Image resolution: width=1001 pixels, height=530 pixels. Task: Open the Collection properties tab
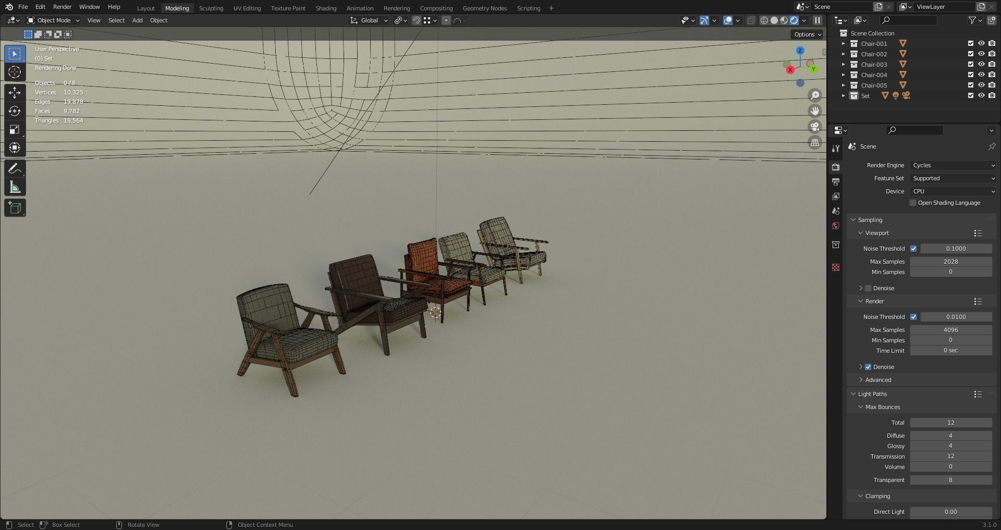point(836,244)
